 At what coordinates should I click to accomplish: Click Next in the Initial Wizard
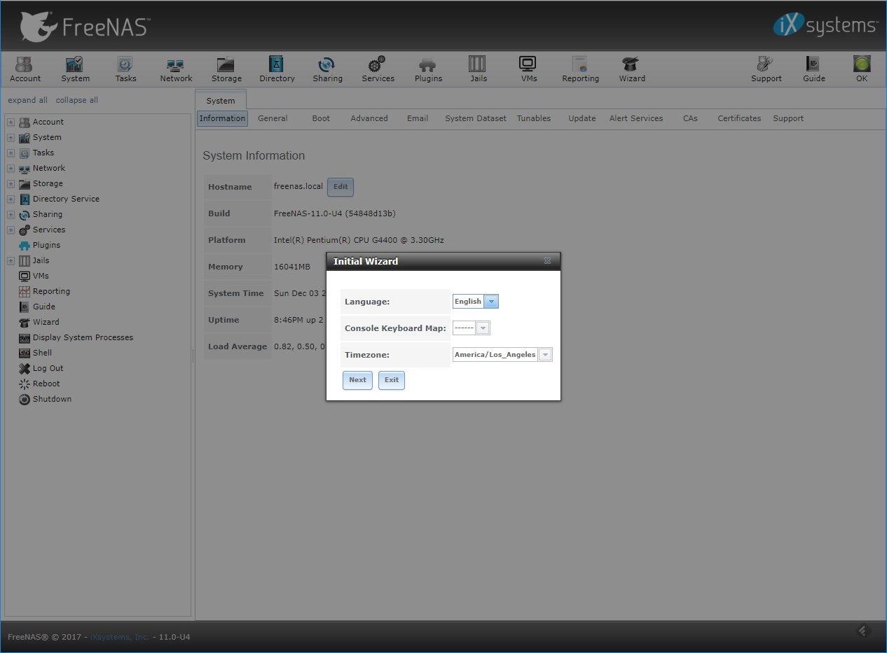[x=357, y=380]
